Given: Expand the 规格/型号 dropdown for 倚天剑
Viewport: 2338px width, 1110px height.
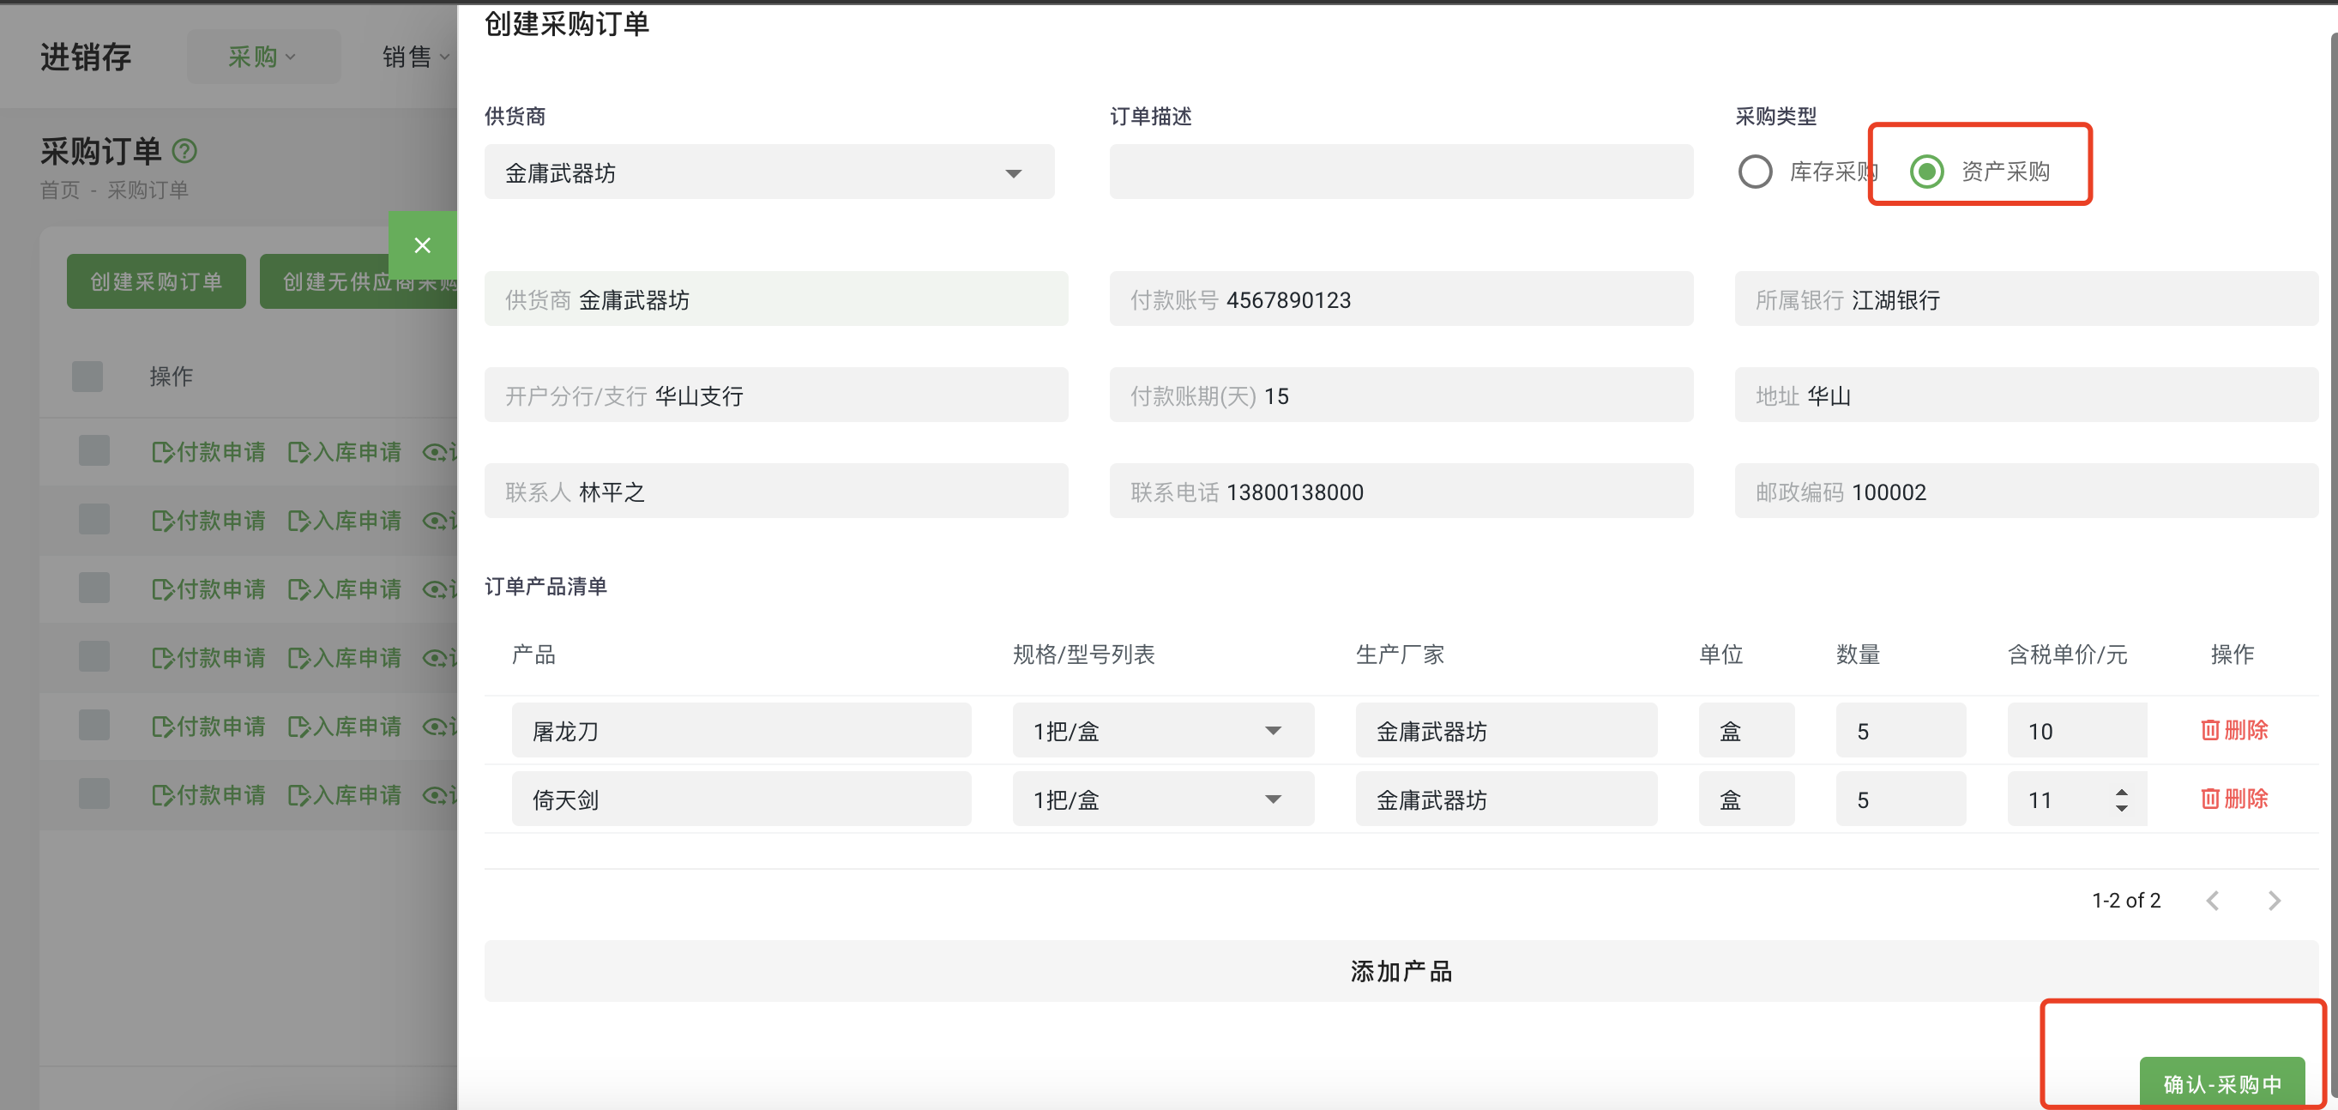Looking at the screenshot, I should [x=1274, y=799].
